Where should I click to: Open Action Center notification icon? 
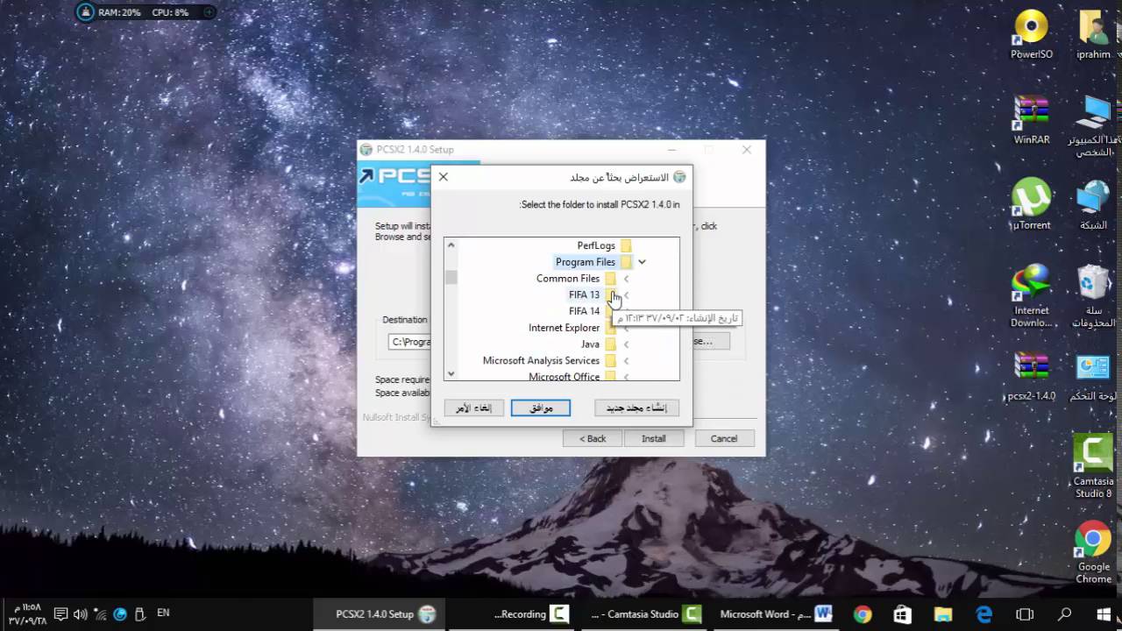(x=60, y=614)
